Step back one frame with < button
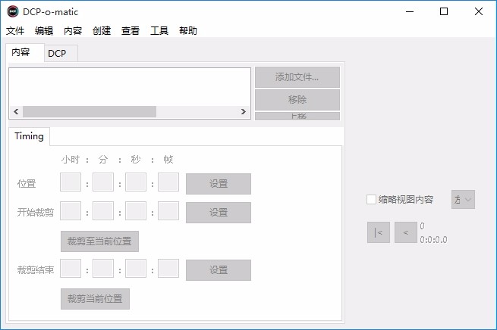The image size is (497, 330). coord(406,232)
